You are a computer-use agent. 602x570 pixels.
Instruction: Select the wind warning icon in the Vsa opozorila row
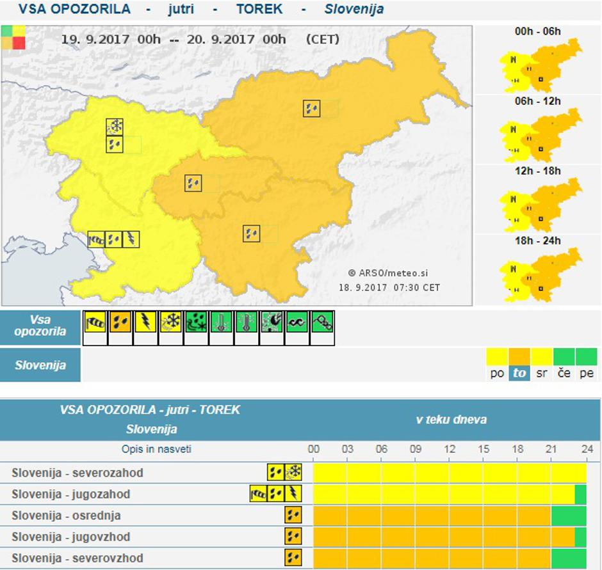[95, 322]
